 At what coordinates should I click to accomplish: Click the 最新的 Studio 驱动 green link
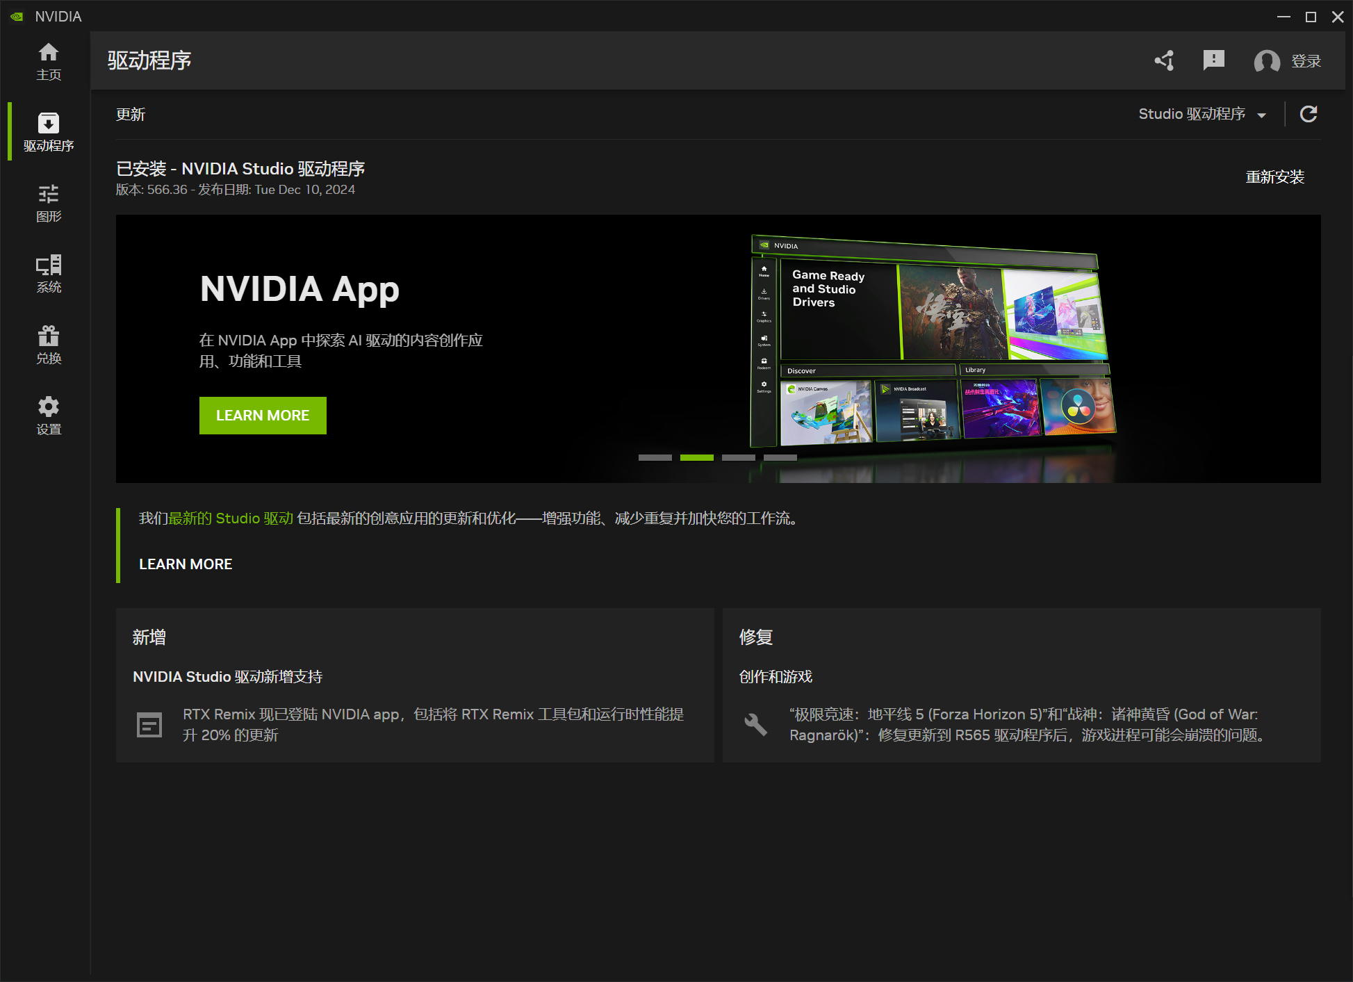point(231,518)
